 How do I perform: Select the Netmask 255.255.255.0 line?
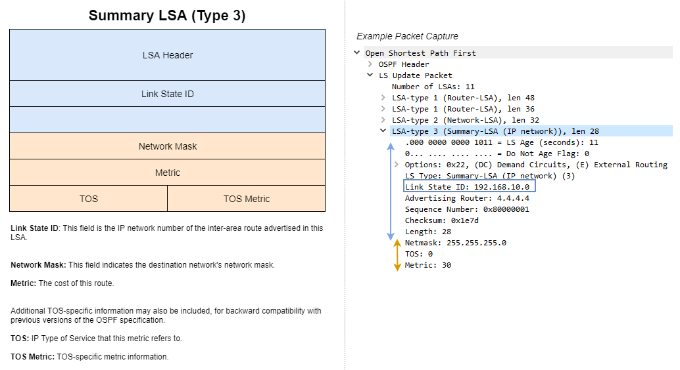(455, 243)
